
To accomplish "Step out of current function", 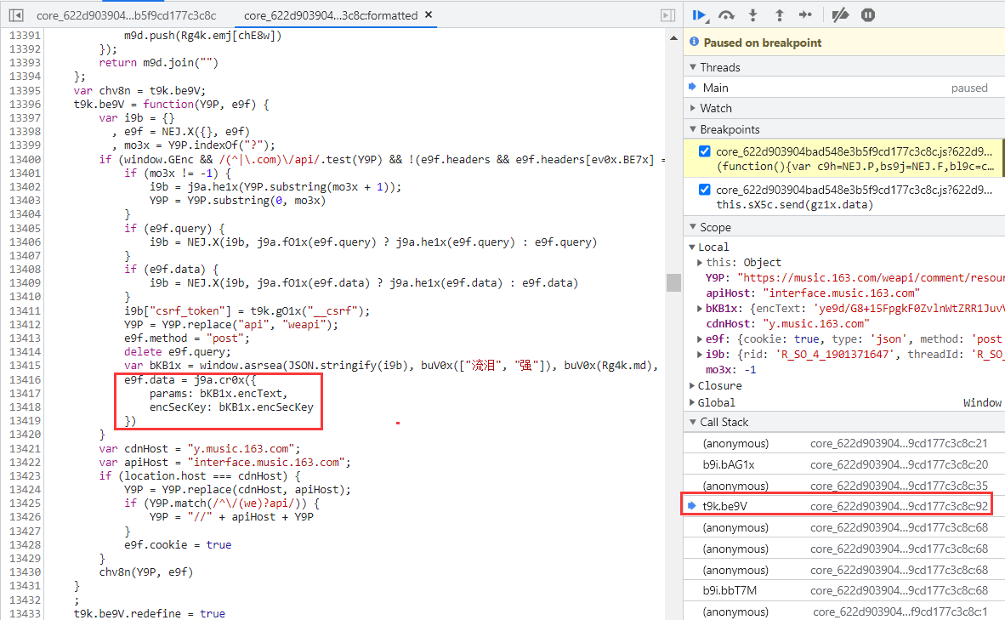I will tap(779, 14).
